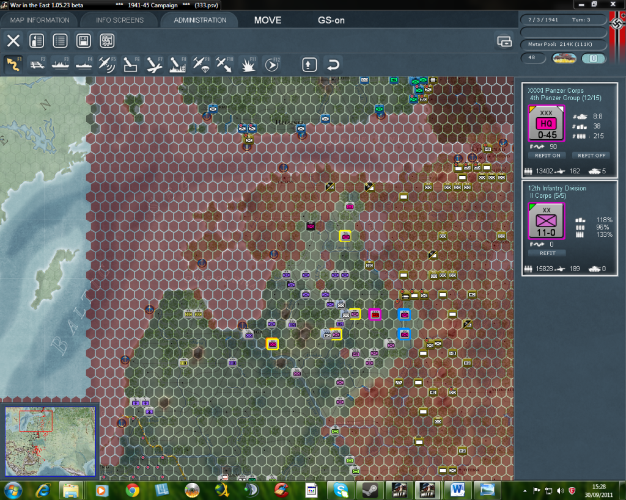Click the Motor Pool status field
The height and width of the screenshot is (500, 626).
point(563,44)
